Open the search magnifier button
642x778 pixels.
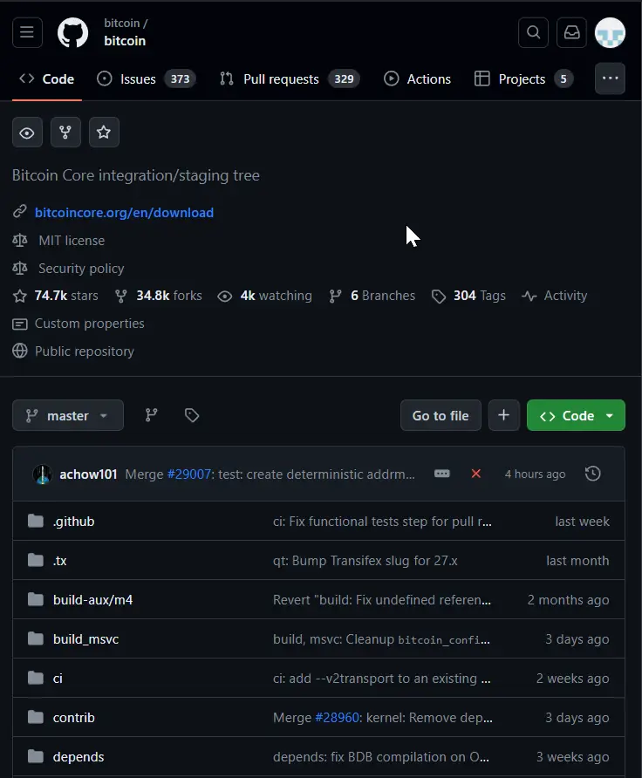pos(533,33)
